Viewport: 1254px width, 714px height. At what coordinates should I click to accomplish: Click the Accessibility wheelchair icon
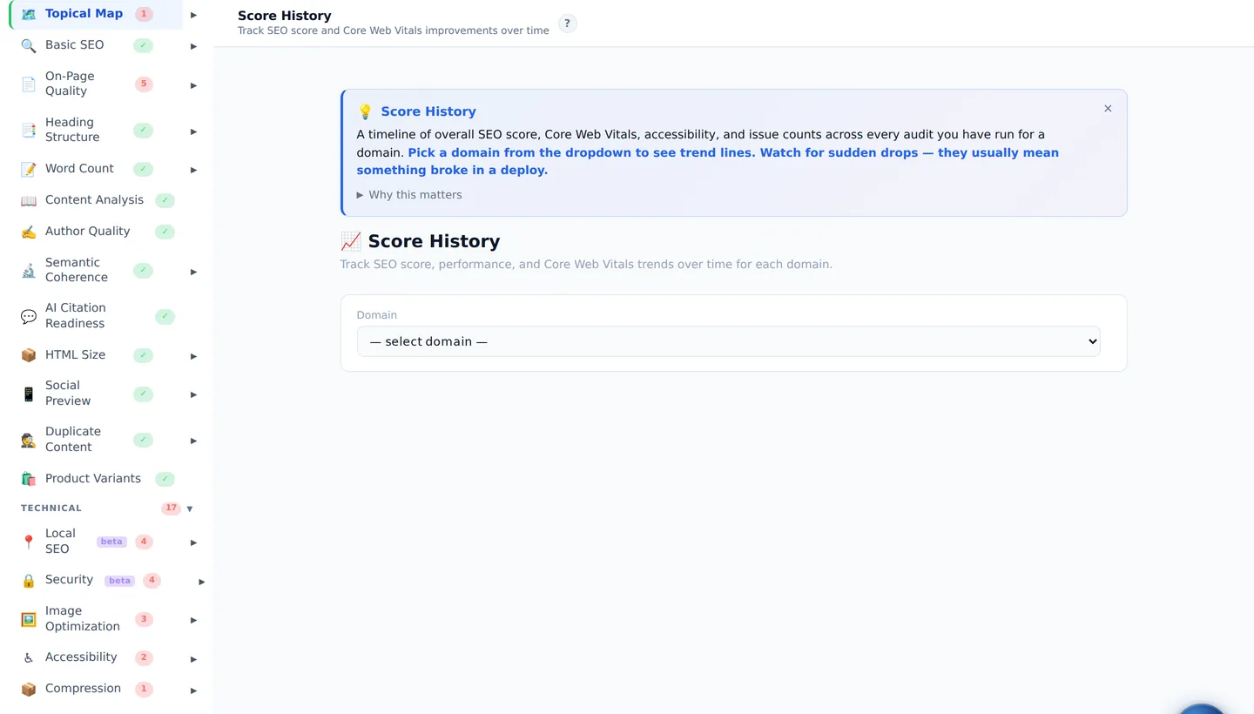(x=29, y=658)
